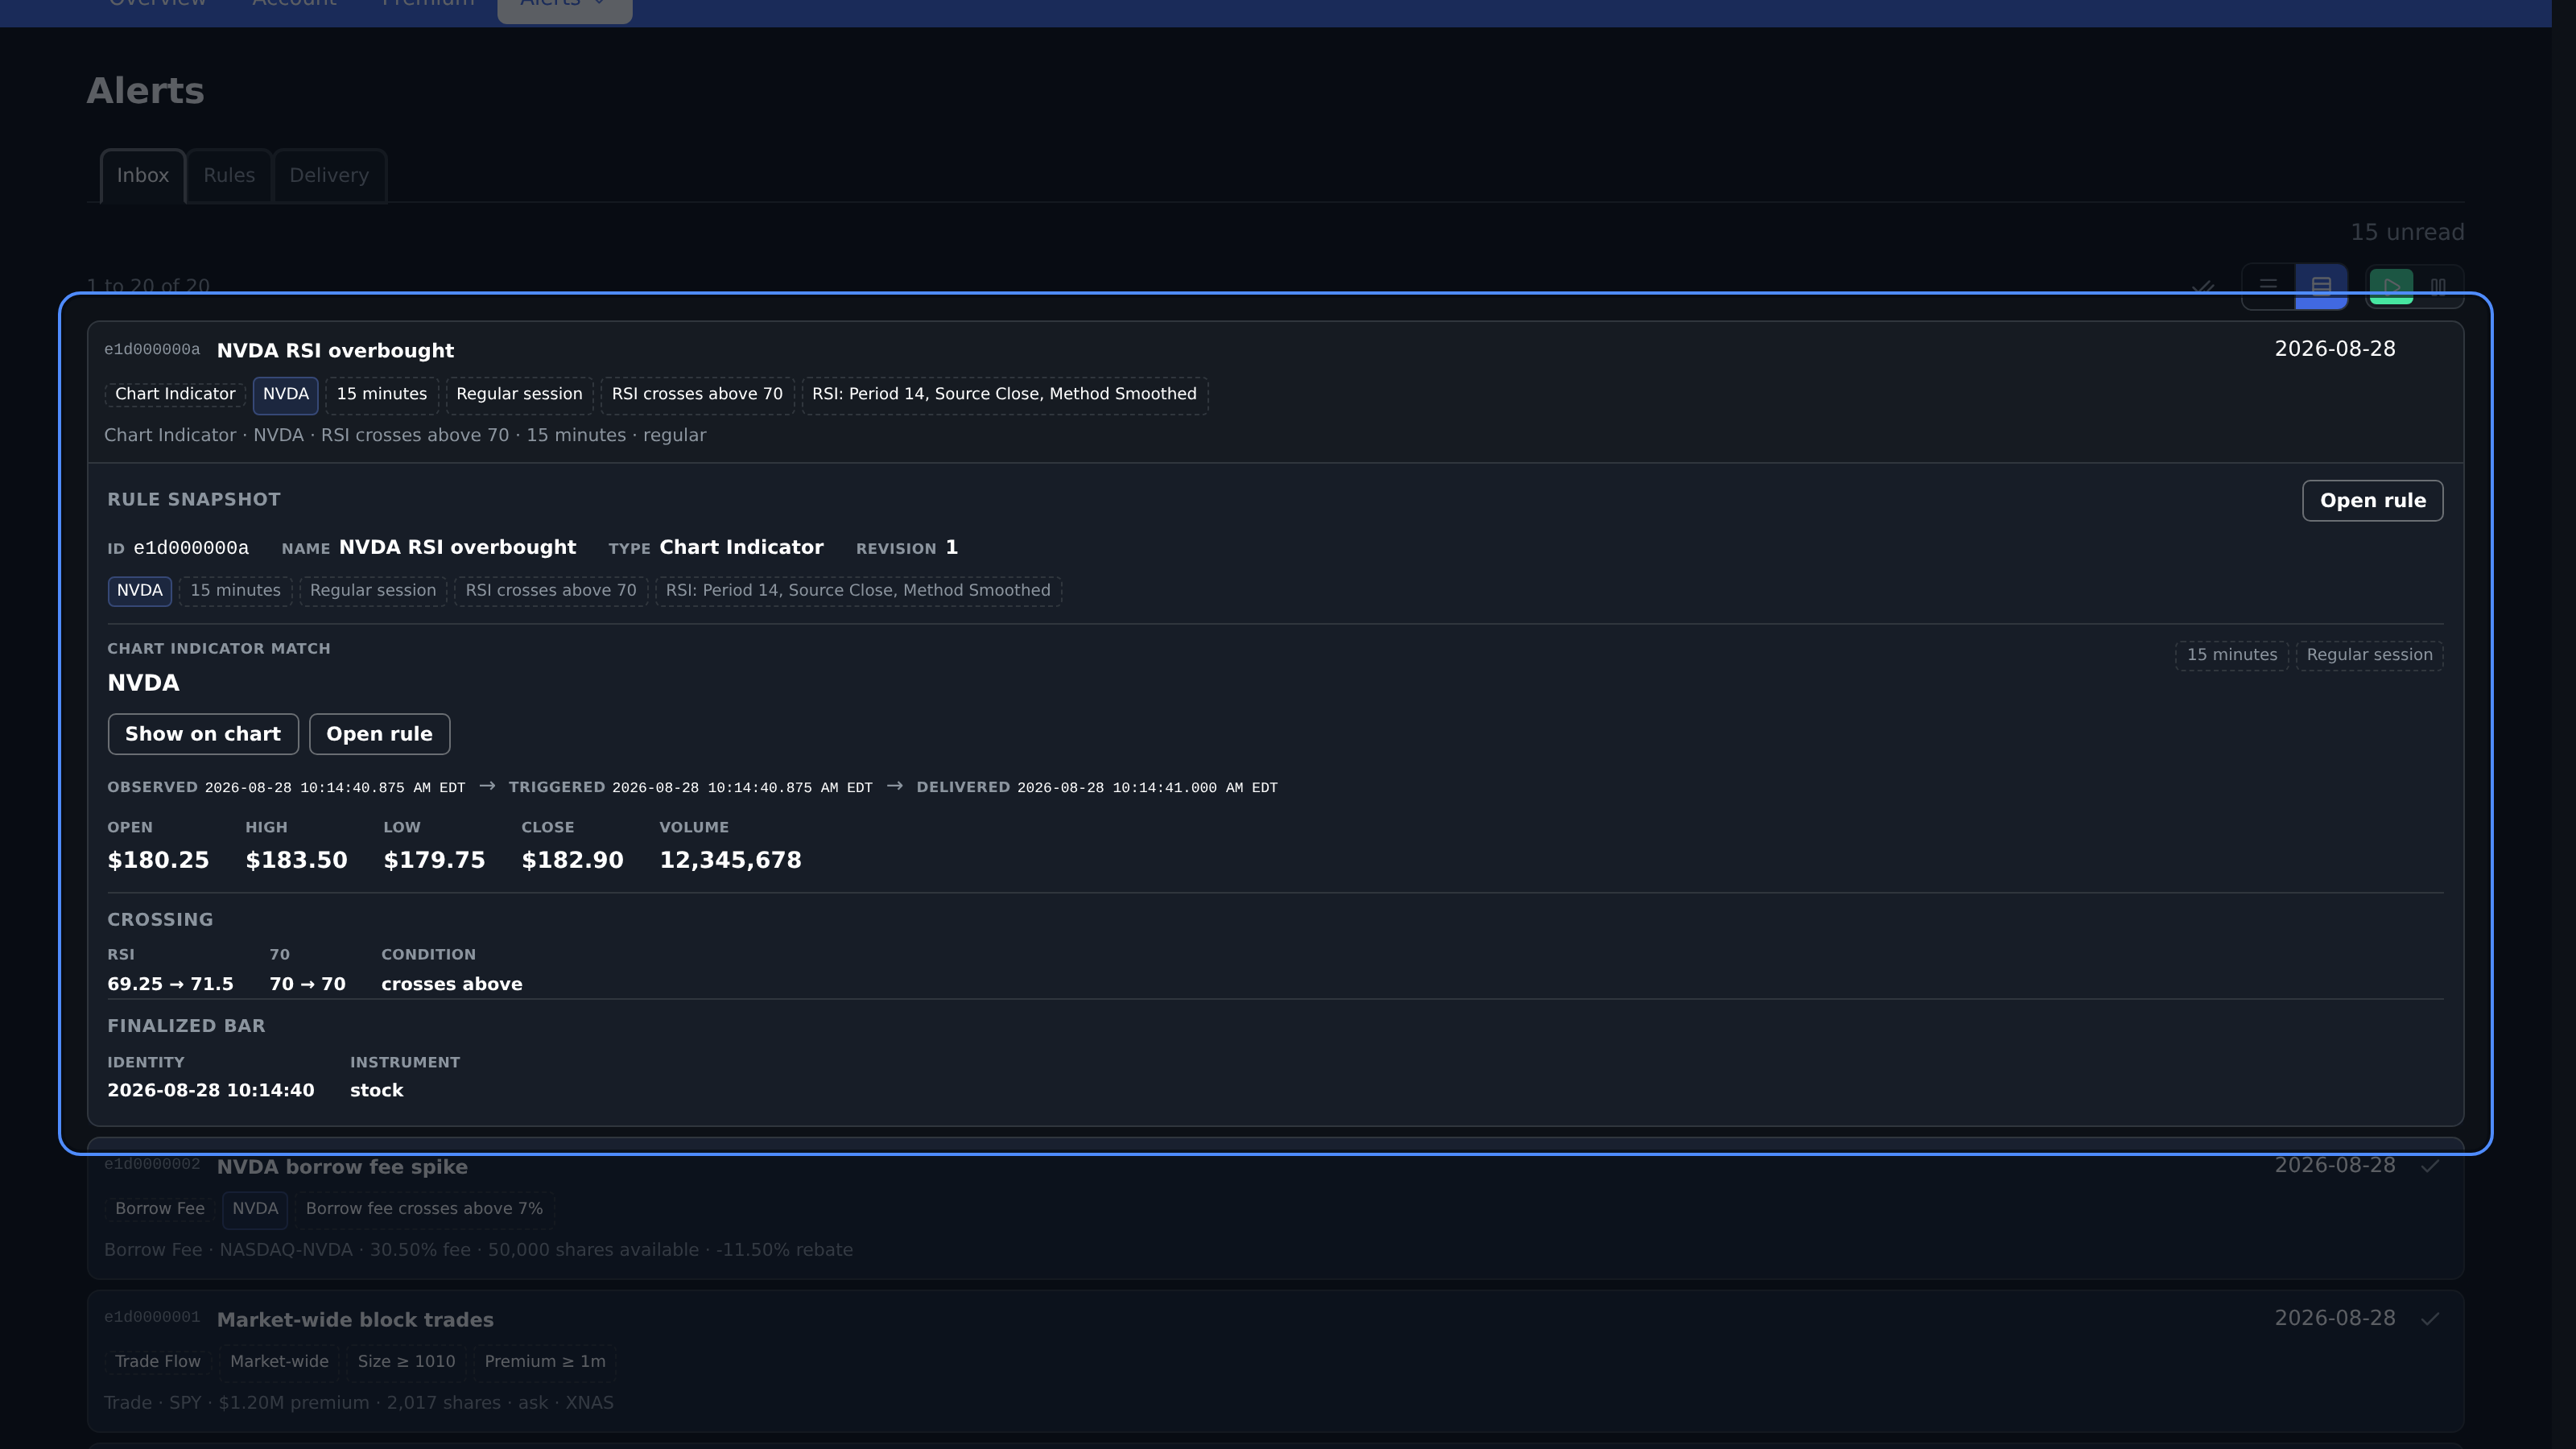Click the RSI value 69.25 → 71.5
The height and width of the screenshot is (1449, 2576).
(x=170, y=985)
